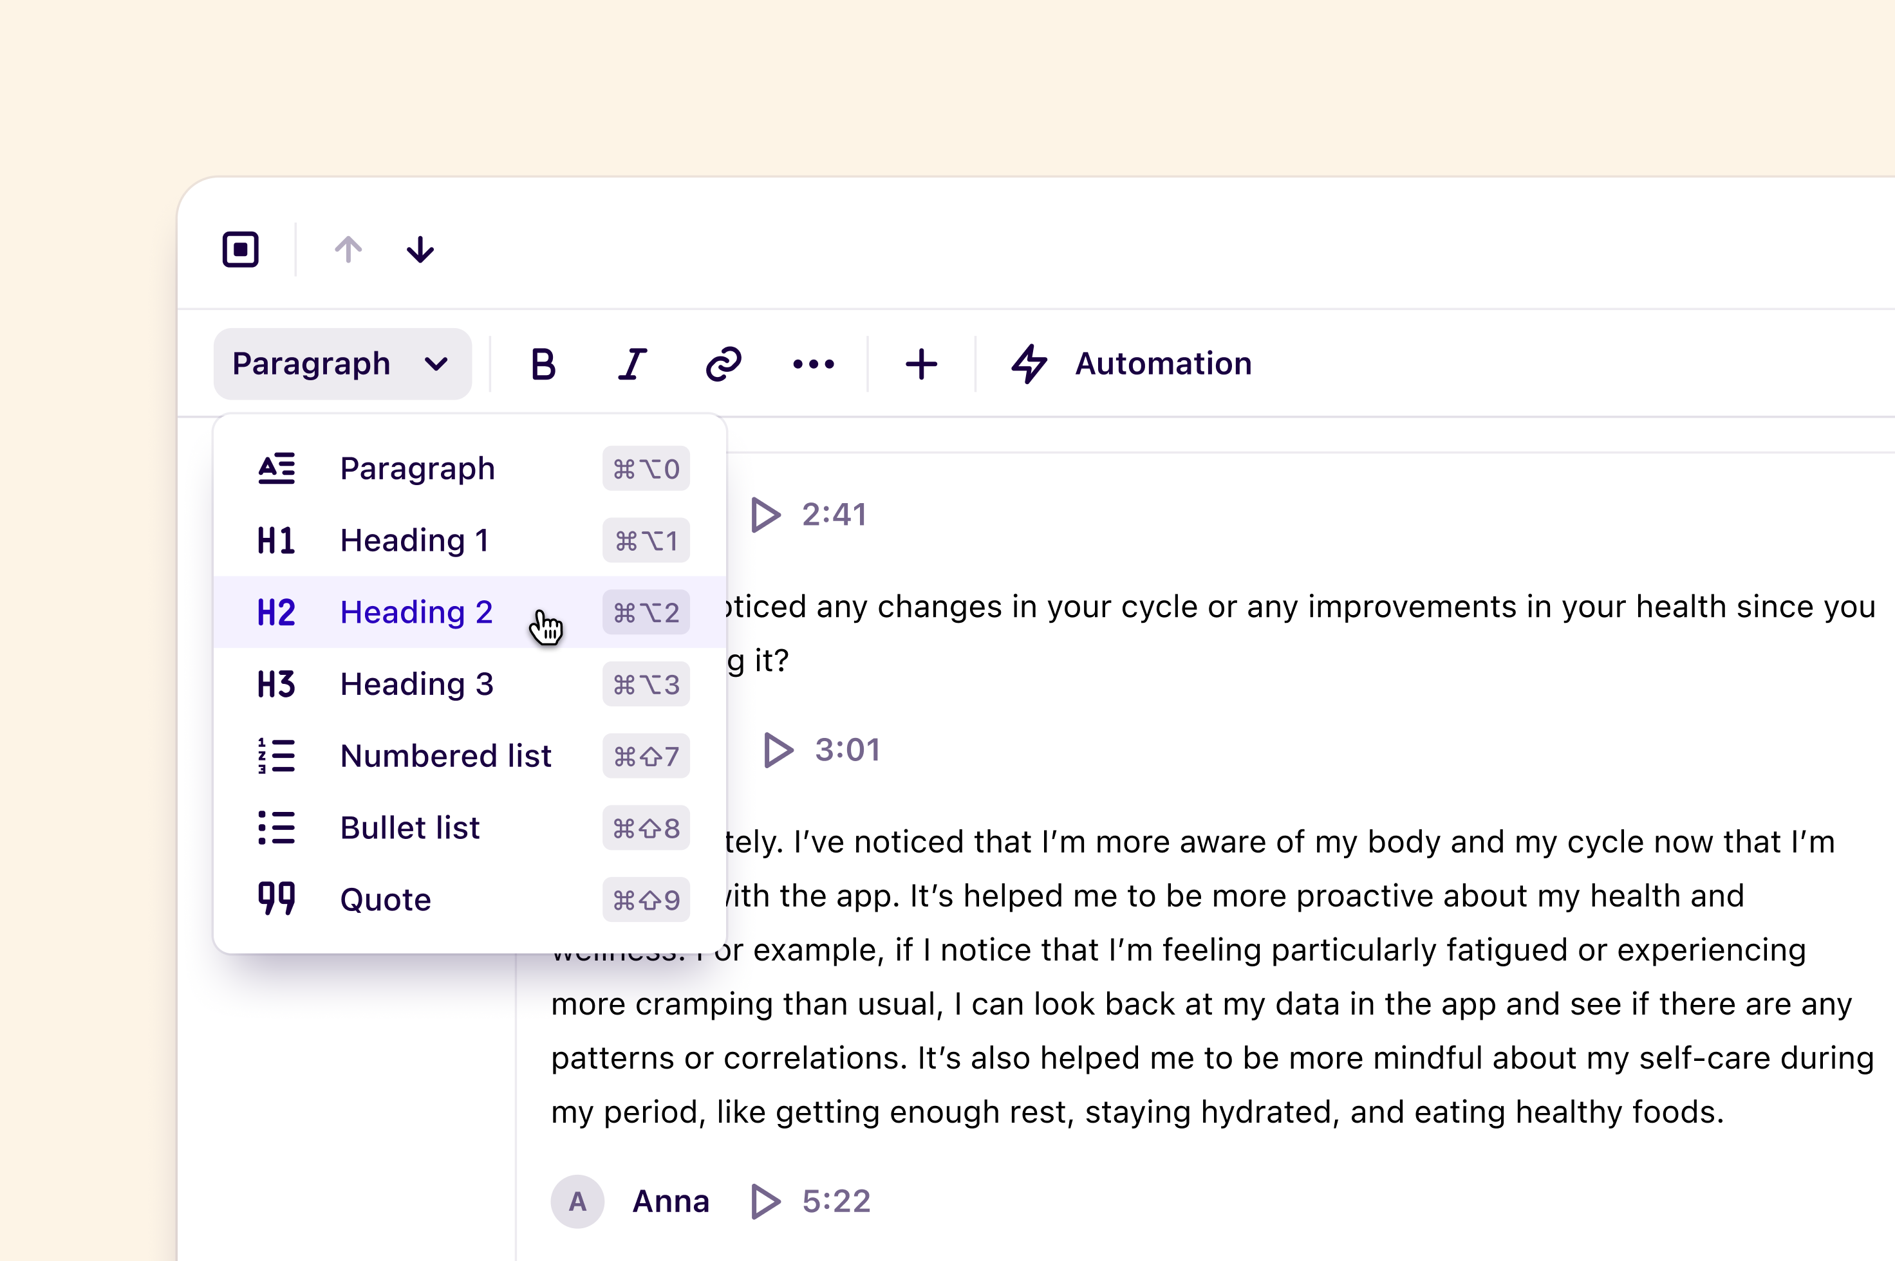Image resolution: width=1895 pixels, height=1261 pixels.
Task: Play the audio at 2:41
Action: coord(765,515)
